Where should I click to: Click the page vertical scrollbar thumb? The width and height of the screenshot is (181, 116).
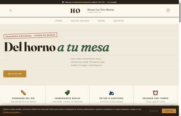coord(180,12)
